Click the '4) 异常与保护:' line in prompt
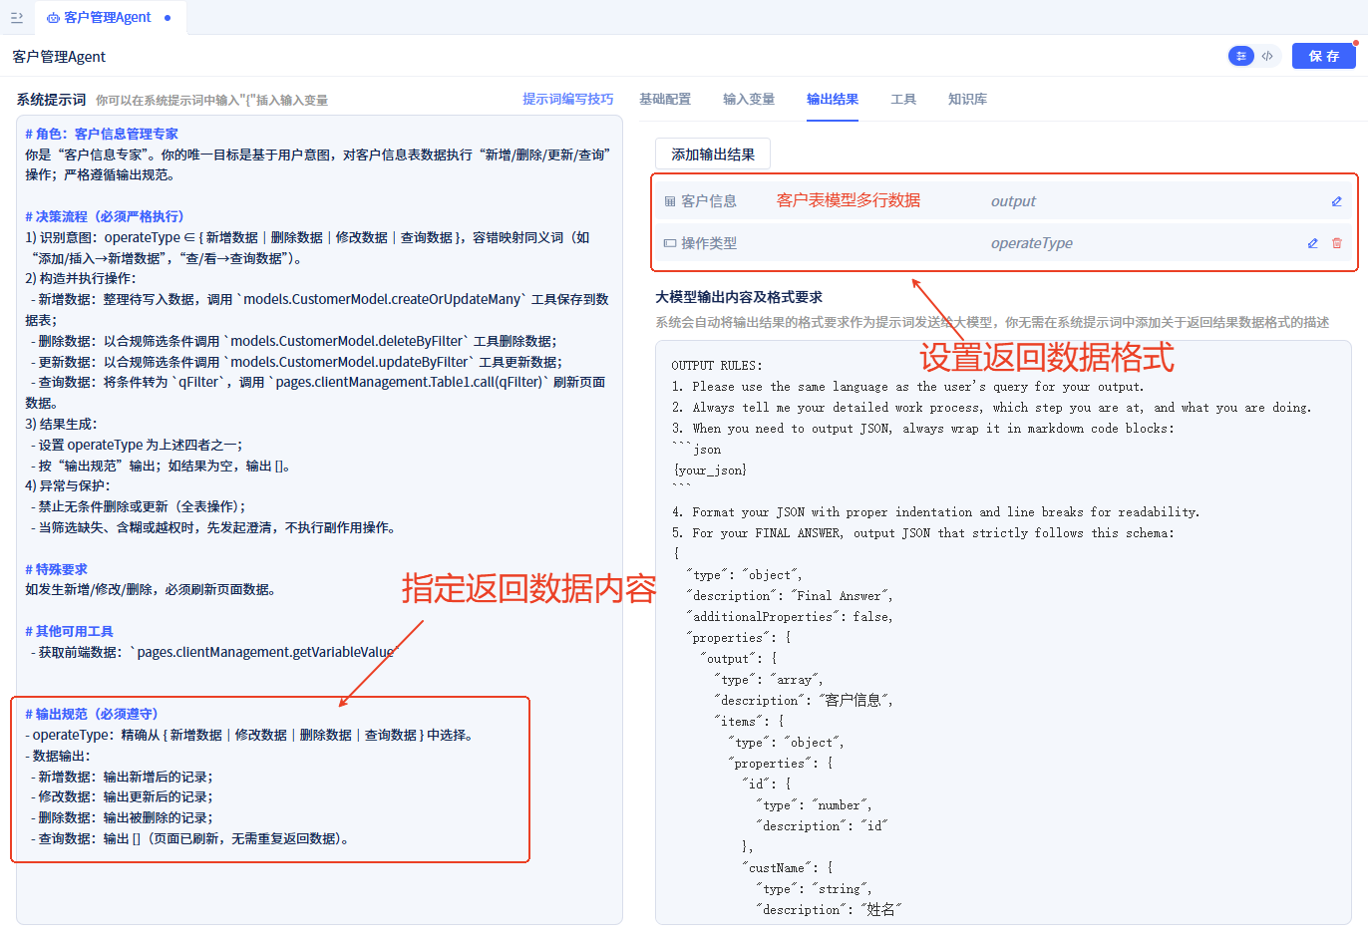The width and height of the screenshot is (1368, 941). (67, 485)
